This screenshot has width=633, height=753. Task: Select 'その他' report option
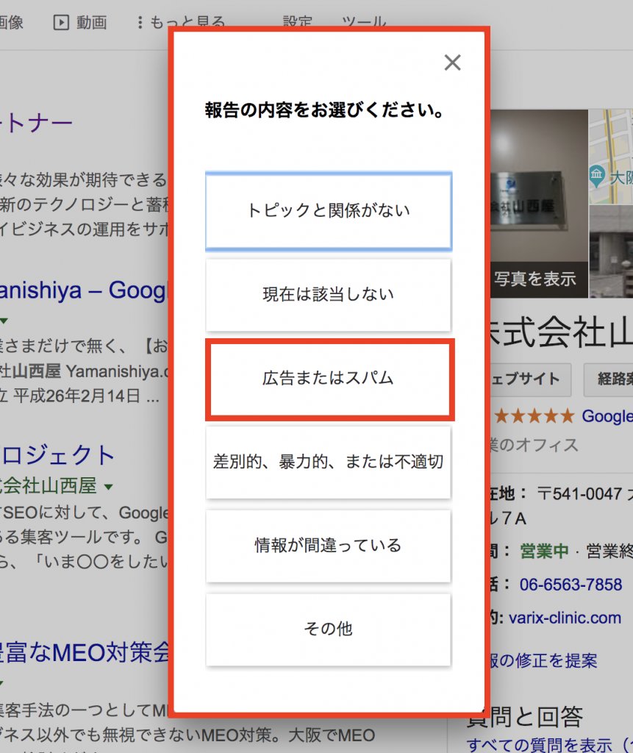click(329, 629)
